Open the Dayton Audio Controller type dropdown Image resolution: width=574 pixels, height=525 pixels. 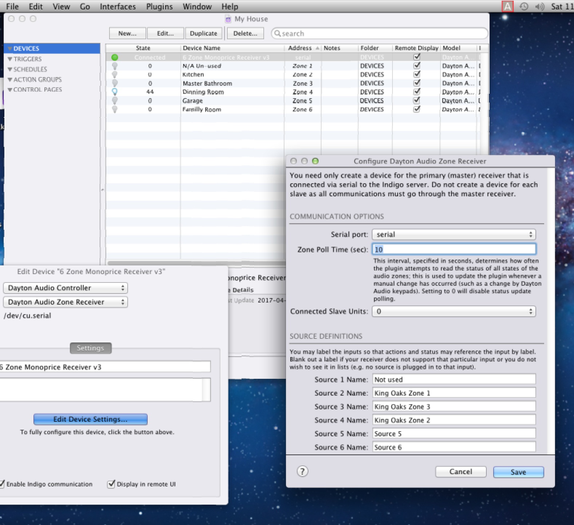(65, 288)
